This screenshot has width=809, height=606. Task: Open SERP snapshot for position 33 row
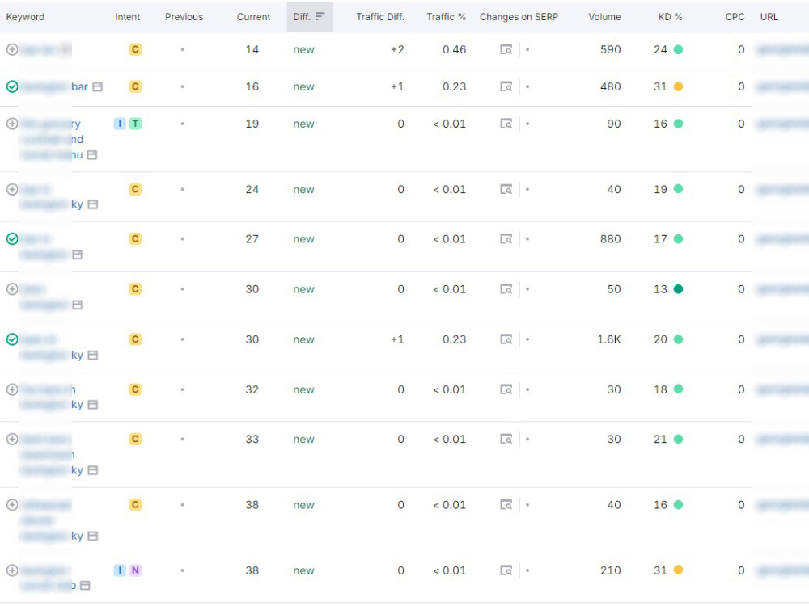tap(506, 439)
